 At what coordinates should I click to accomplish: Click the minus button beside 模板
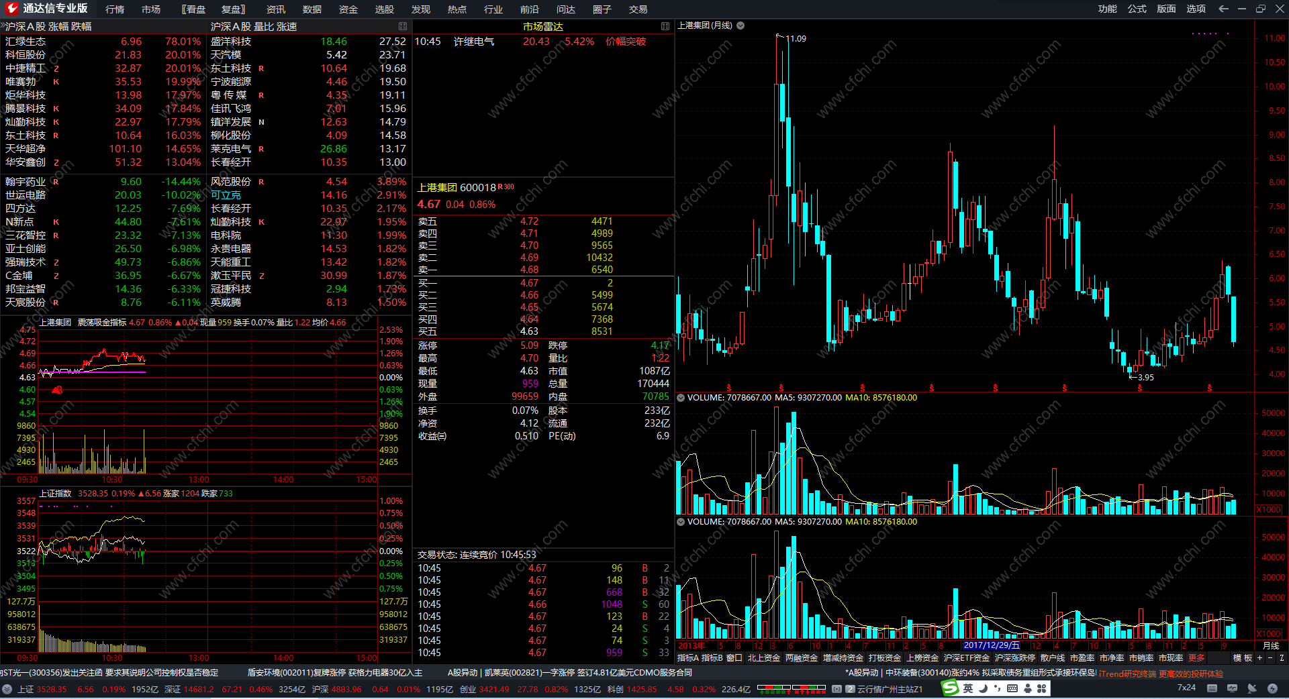(x=1269, y=658)
